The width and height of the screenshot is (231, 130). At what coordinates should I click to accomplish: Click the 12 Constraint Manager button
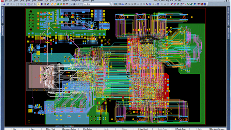[x=217, y=129]
